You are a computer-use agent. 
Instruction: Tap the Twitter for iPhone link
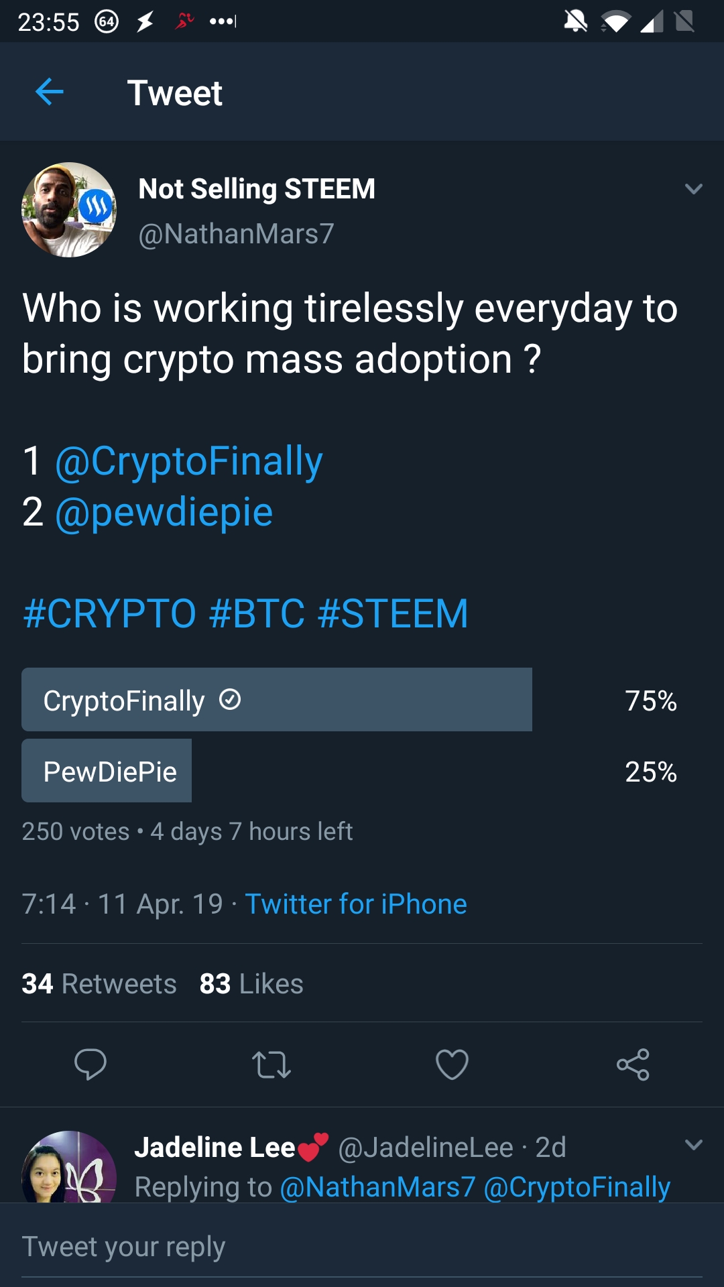[356, 904]
